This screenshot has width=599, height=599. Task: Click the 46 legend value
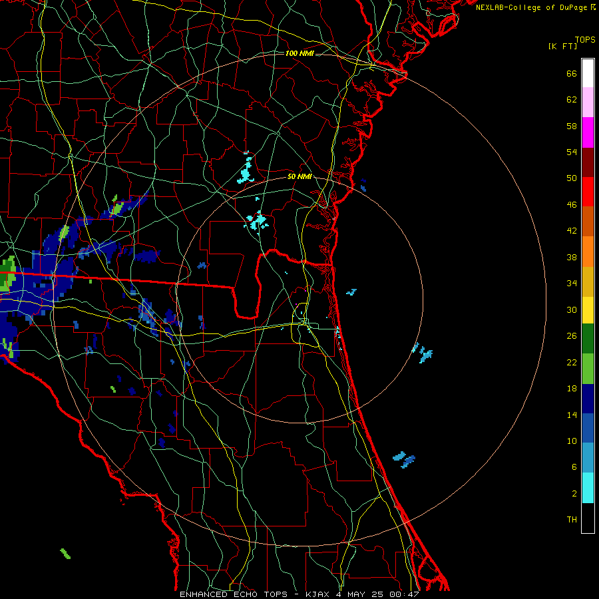point(572,205)
